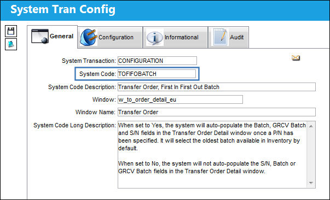Viewport: 330px width, 200px height.
Task: Select the General tab
Action: point(53,37)
